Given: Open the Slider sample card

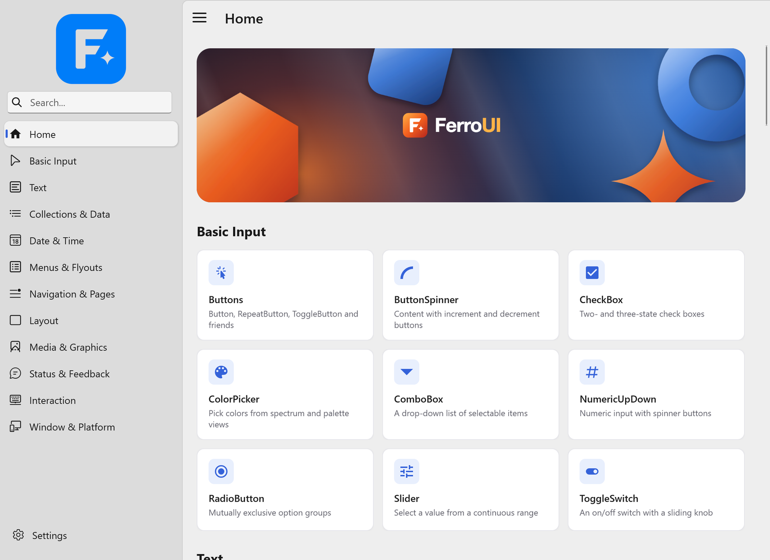Looking at the screenshot, I should (x=471, y=490).
